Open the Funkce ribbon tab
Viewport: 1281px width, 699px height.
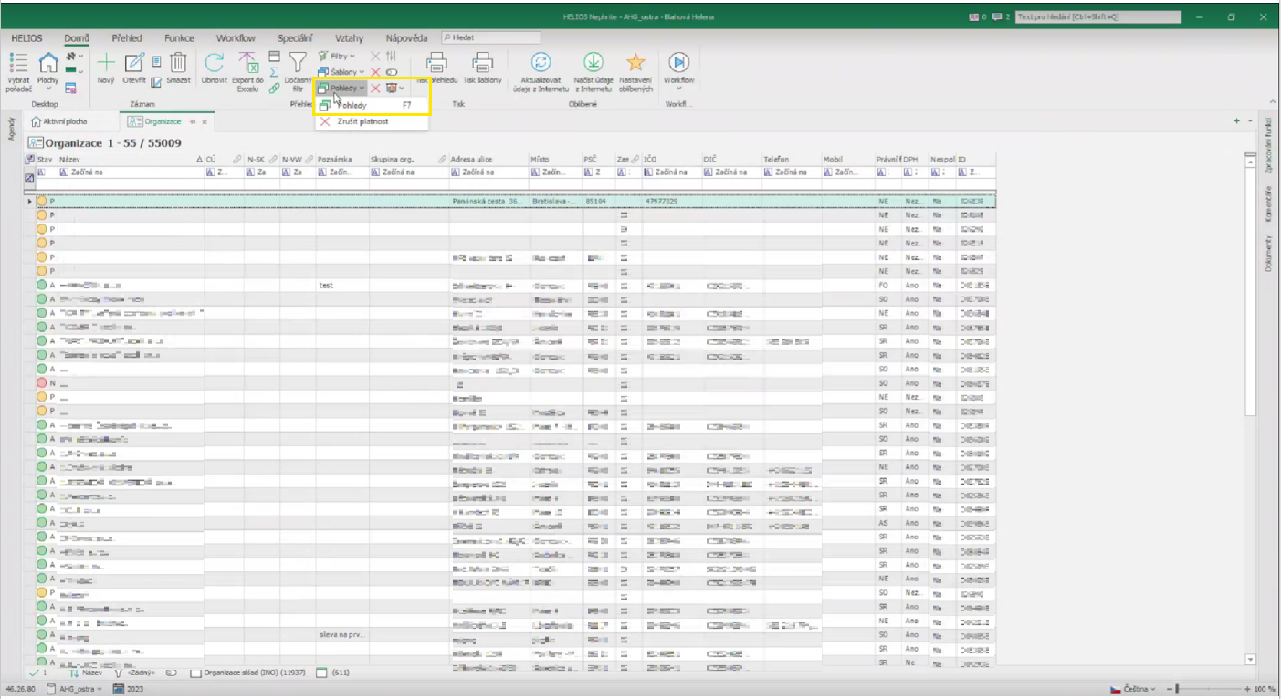[x=179, y=38]
